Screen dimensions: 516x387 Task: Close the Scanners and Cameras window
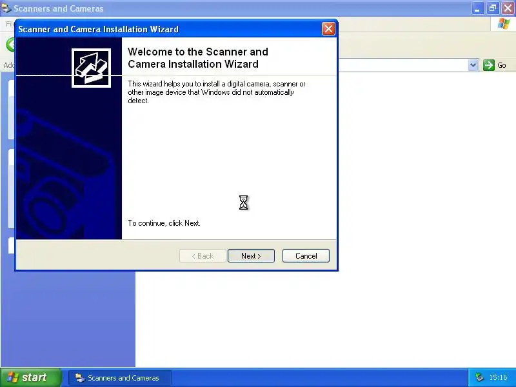point(508,8)
